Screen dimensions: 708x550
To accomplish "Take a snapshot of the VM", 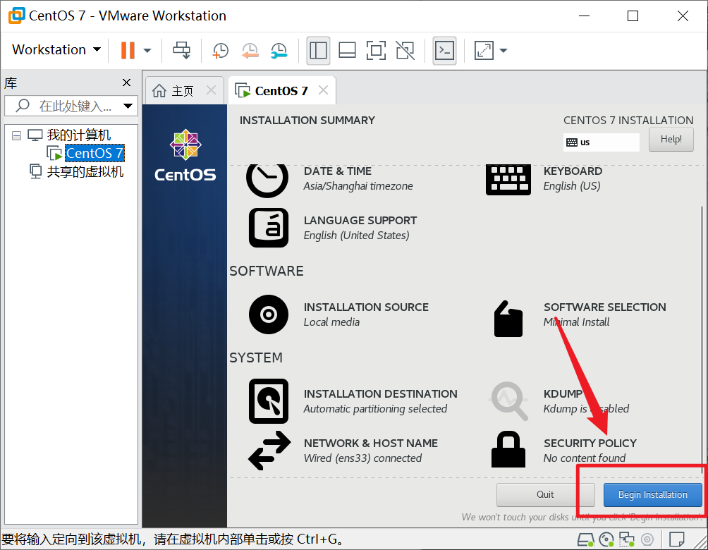I will 220,51.
